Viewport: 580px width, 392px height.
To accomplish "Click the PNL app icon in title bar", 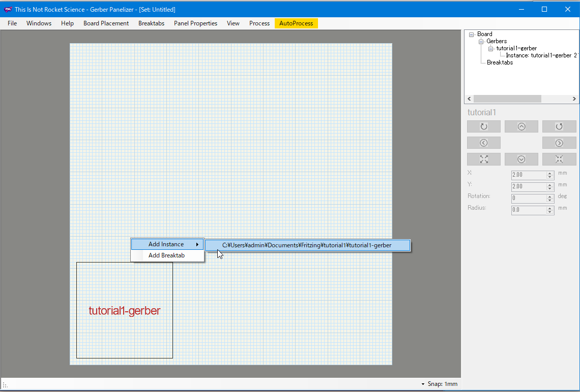I will point(8,9).
